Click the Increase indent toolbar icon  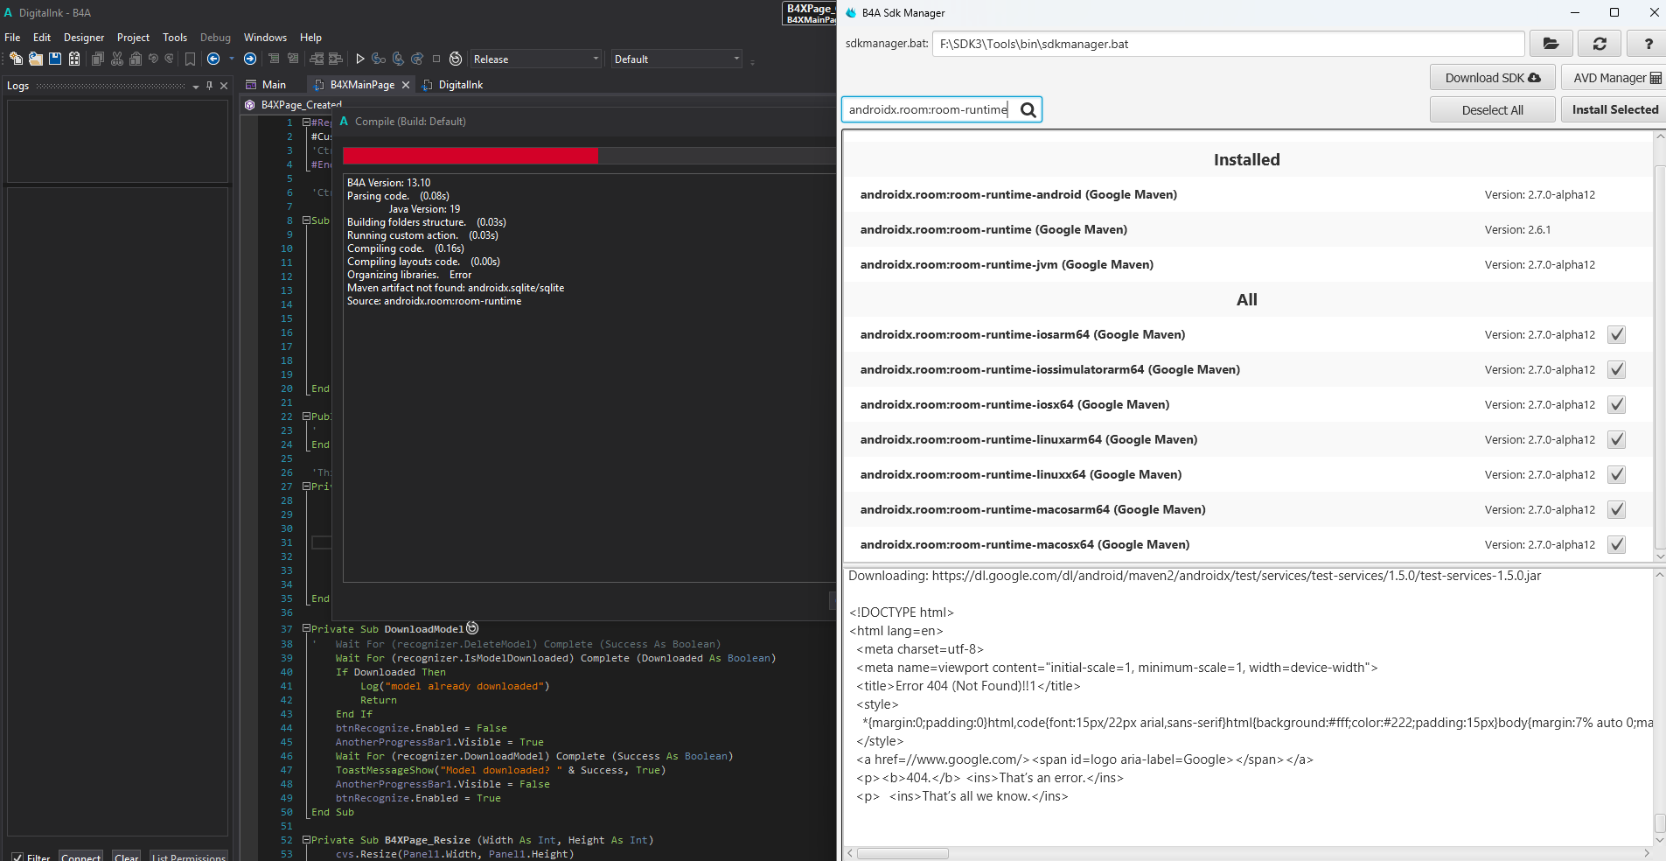[336, 59]
